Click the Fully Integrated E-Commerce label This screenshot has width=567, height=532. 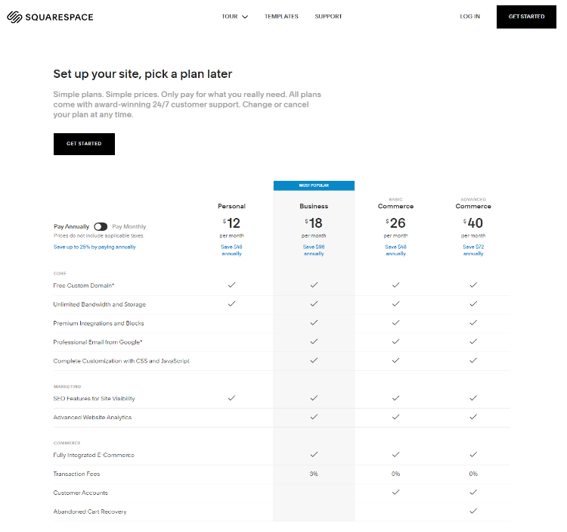click(94, 455)
